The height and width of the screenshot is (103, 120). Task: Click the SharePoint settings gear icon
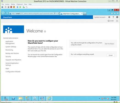pos(109,17)
